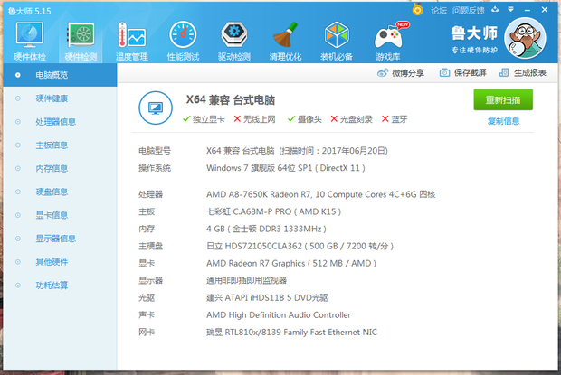
Task: Click 蓝牙 status item
Action: point(395,119)
